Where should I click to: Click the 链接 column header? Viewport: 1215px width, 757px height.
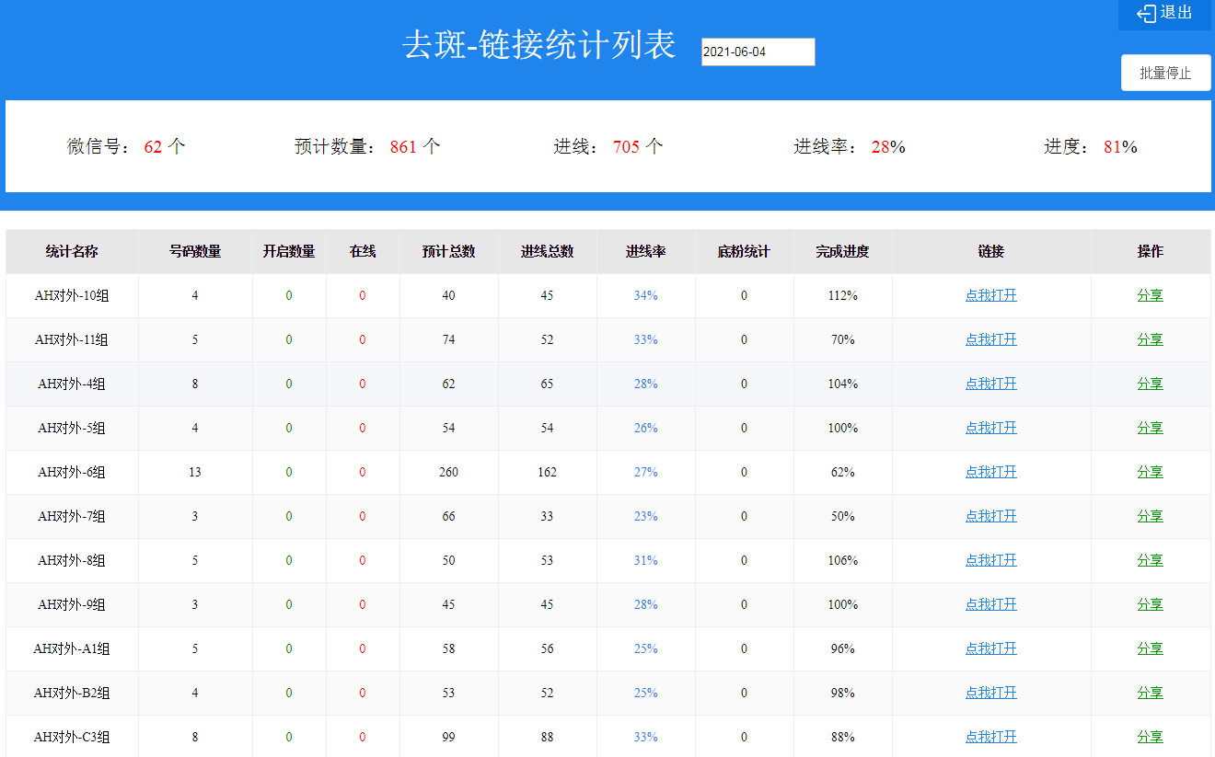click(x=991, y=251)
